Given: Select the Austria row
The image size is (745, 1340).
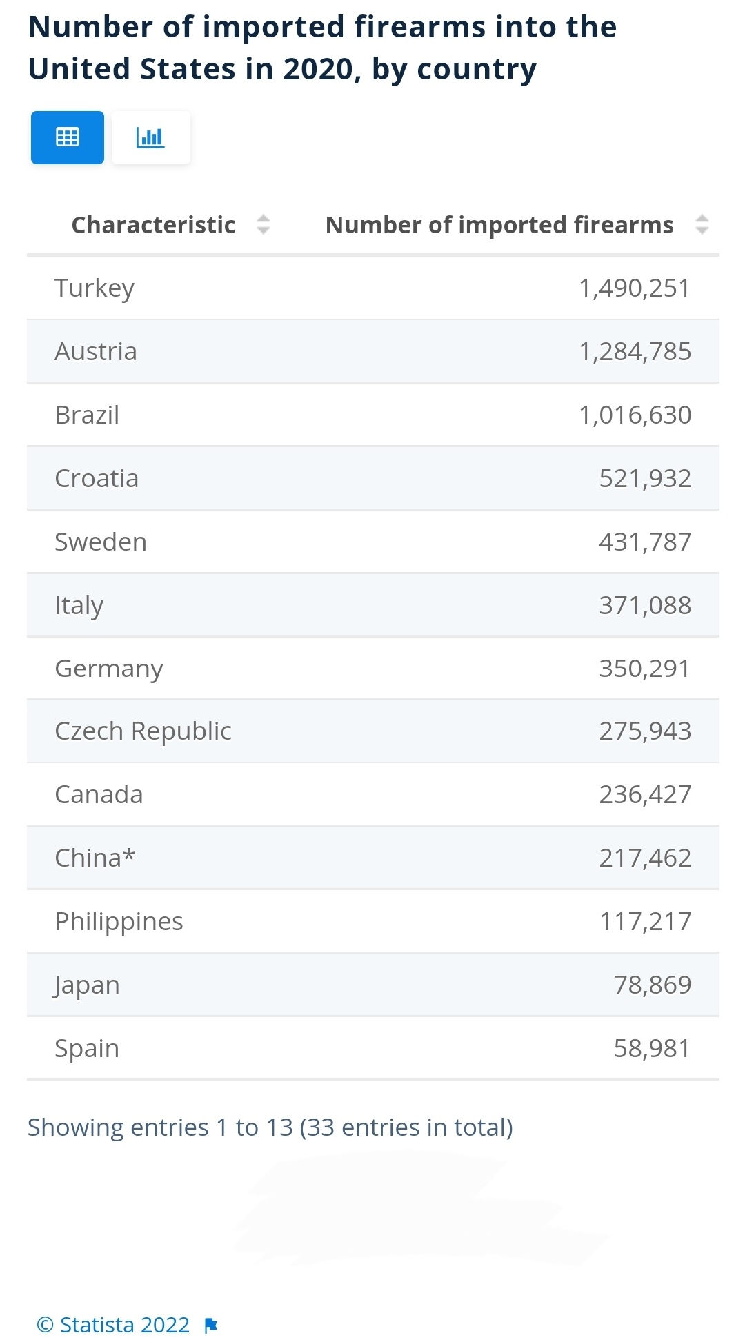Looking at the screenshot, I should (372, 351).
